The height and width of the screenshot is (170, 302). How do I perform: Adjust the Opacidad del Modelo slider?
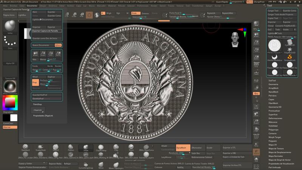point(204,167)
